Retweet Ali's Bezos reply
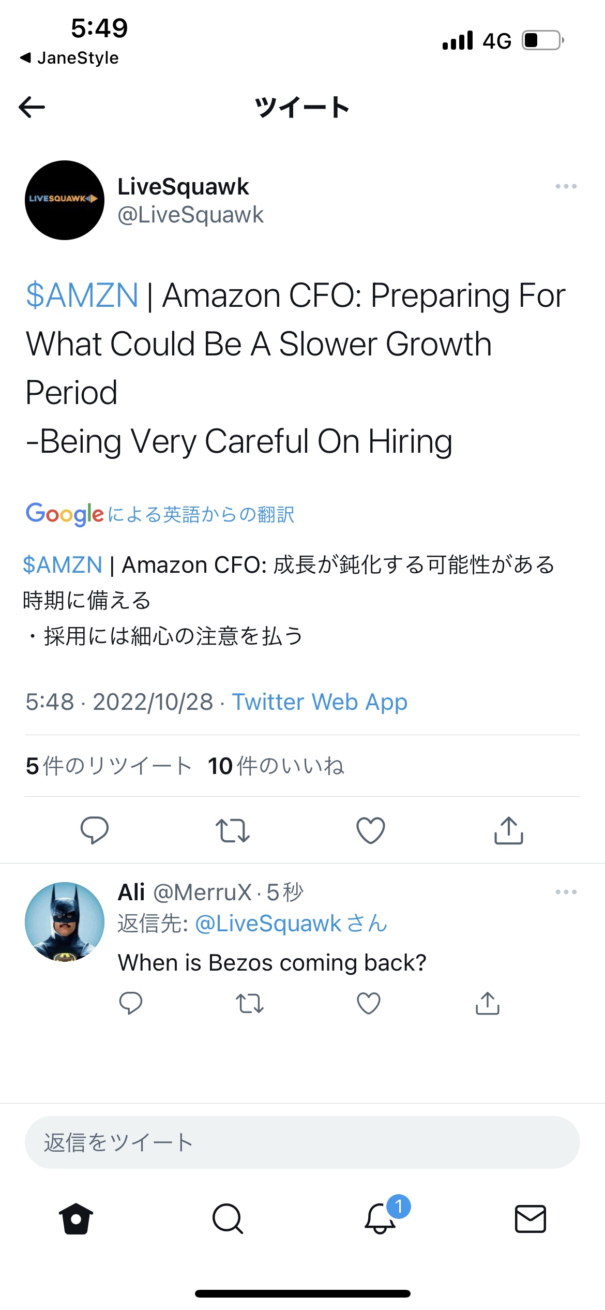The width and height of the screenshot is (605, 1310). [x=250, y=1003]
